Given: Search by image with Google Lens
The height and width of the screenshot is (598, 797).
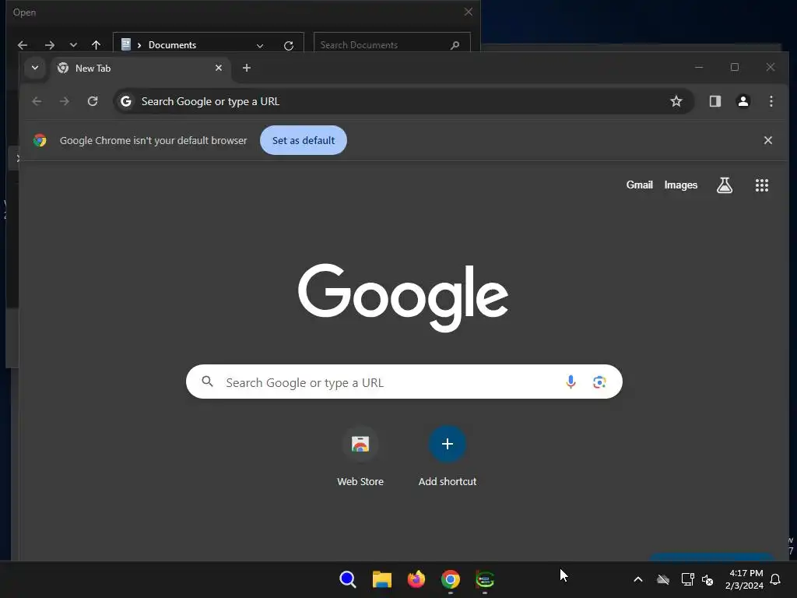Looking at the screenshot, I should (x=599, y=382).
